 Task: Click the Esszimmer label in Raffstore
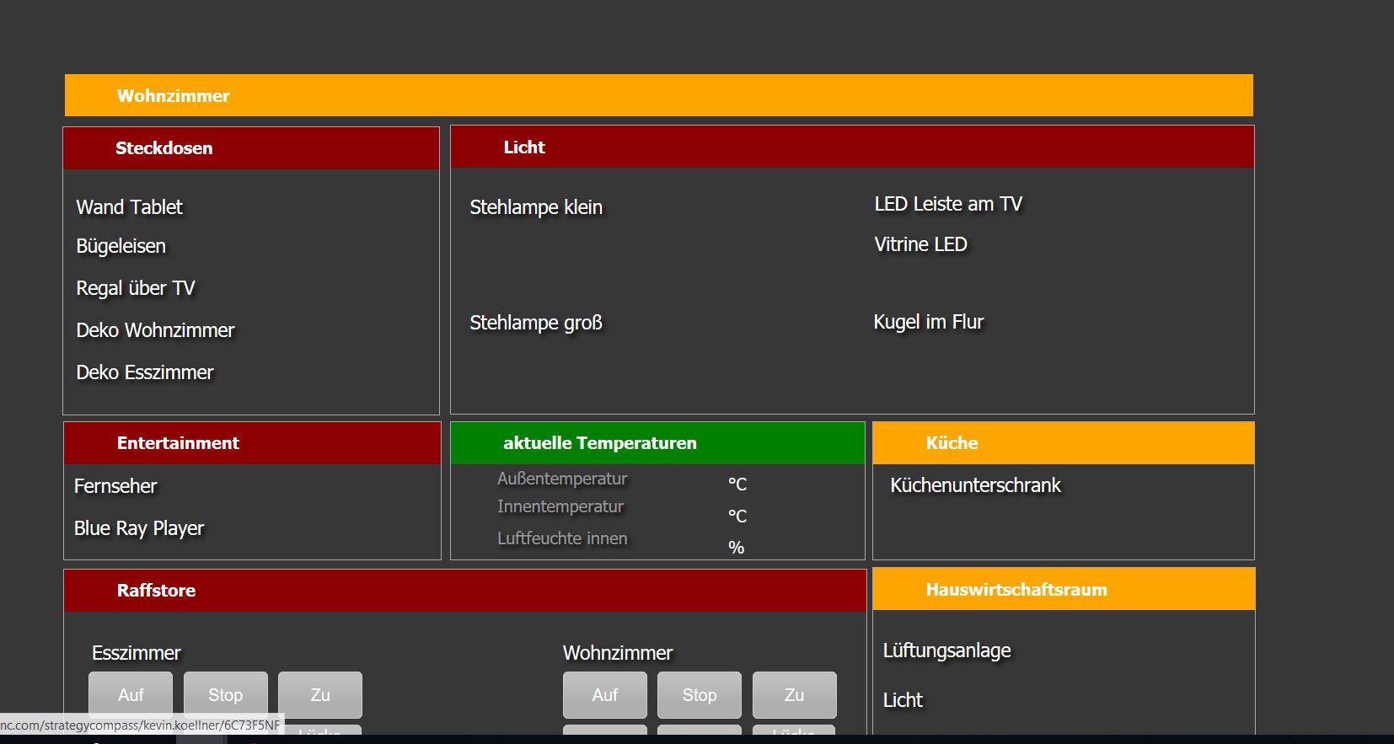pyautogui.click(x=137, y=653)
